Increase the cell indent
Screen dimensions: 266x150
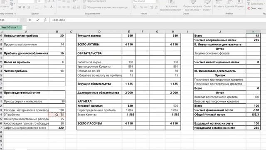79,7
